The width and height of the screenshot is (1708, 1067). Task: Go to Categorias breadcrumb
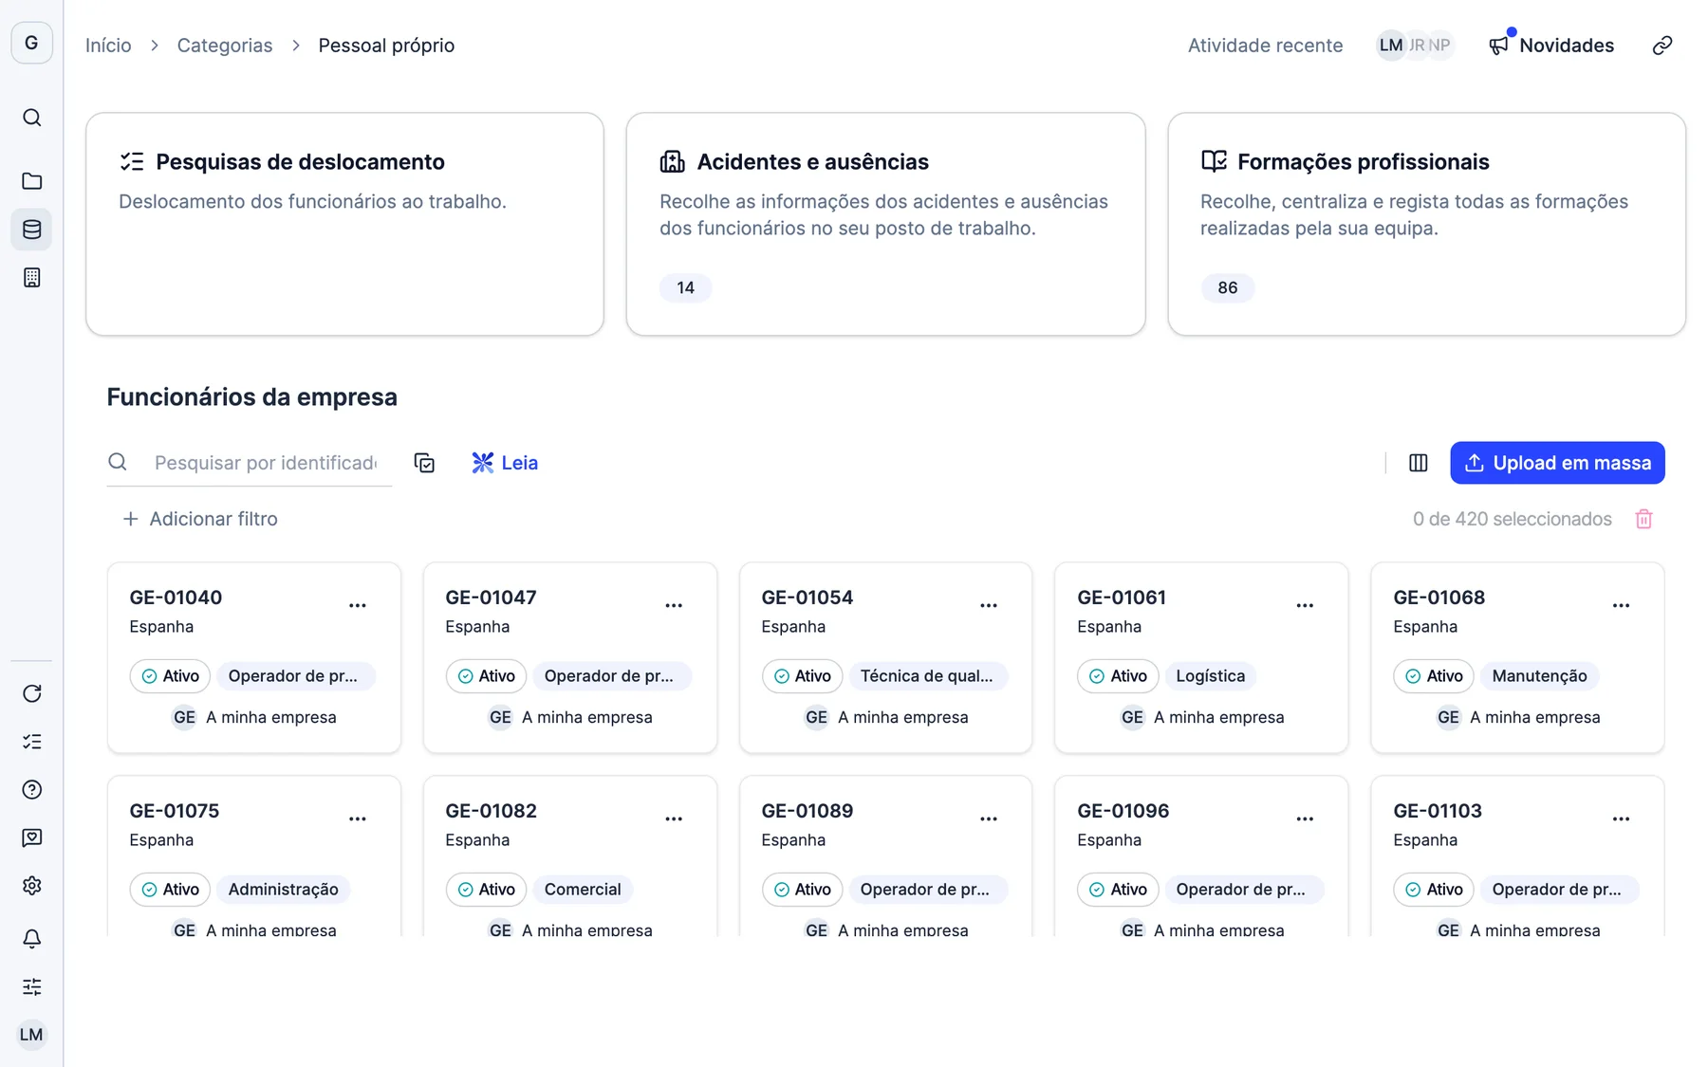point(225,46)
